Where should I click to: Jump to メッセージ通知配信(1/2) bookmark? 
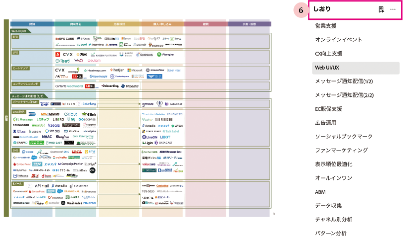point(344,81)
